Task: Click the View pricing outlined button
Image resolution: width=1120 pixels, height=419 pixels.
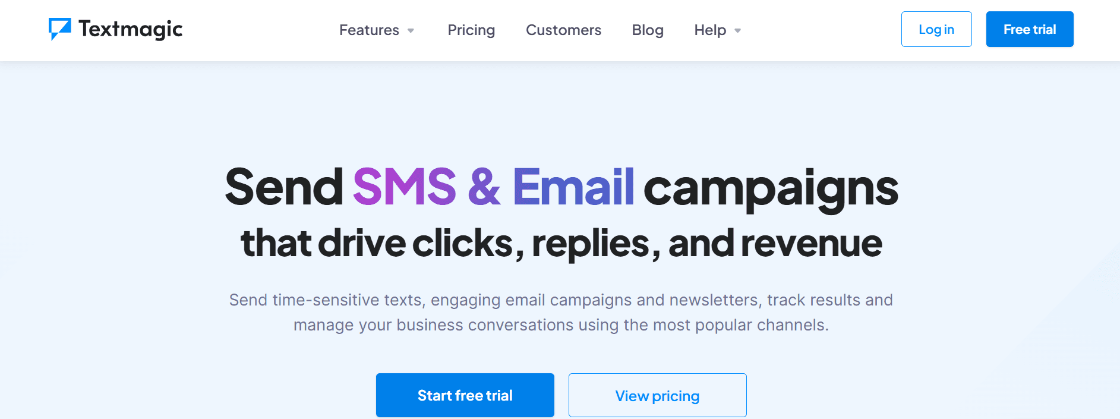Action: click(x=657, y=395)
